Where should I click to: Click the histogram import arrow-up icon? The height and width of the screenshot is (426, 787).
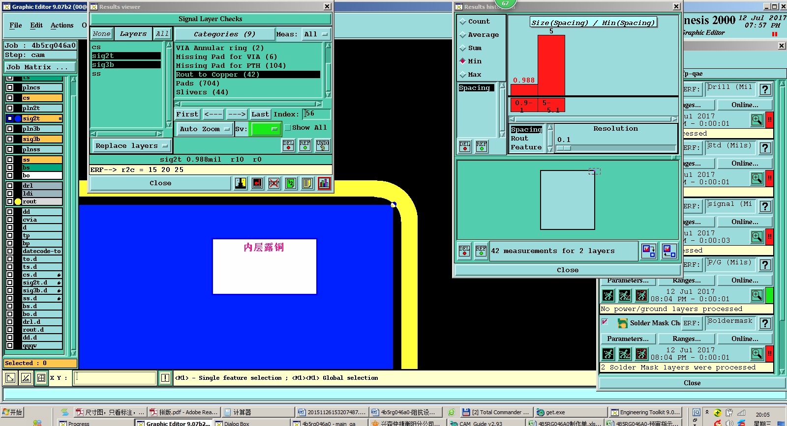click(x=669, y=251)
